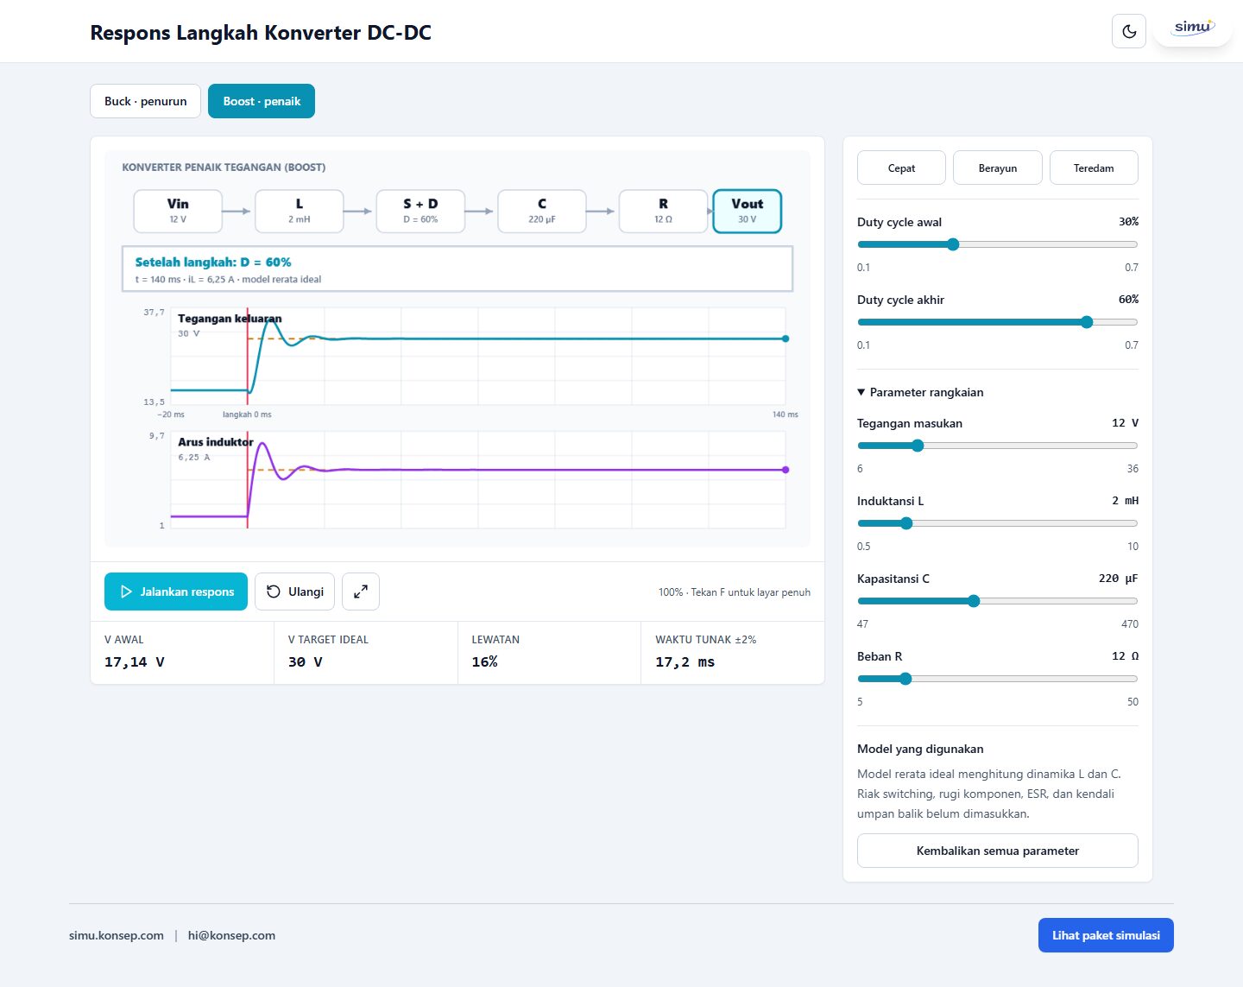The image size is (1243, 987).
Task: Switch to the Buck · penurun tab
Action: pos(145,101)
